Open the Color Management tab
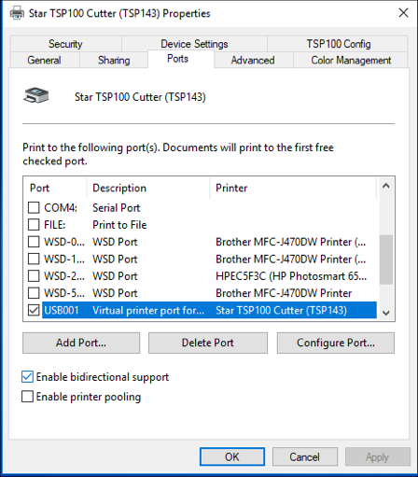The image size is (418, 477). click(351, 60)
